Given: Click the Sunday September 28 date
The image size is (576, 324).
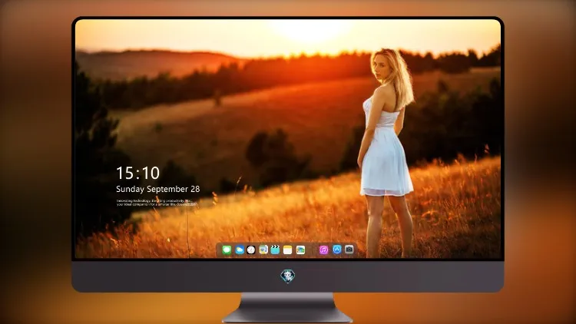Looking at the screenshot, I should [x=158, y=189].
